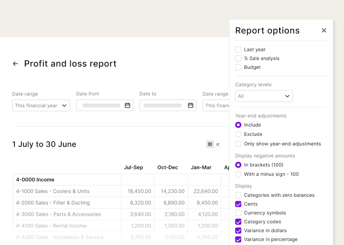
Task: Expand the Category levels dropdown
Action: [x=264, y=96]
